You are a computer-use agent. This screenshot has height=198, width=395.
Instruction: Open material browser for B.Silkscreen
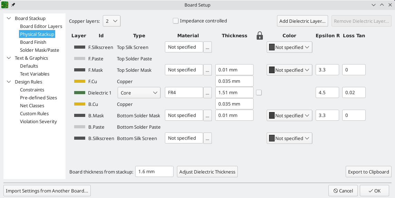pos(207,138)
